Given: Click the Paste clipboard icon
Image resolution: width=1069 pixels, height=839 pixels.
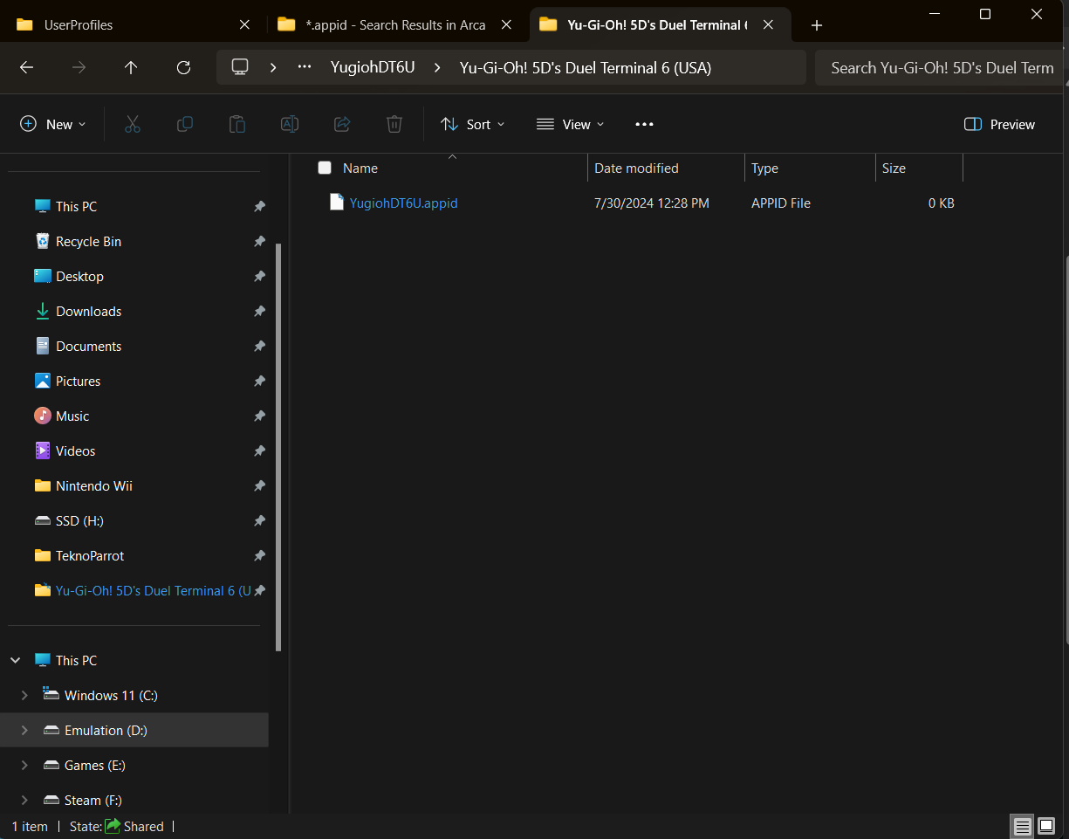Looking at the screenshot, I should coord(237,124).
